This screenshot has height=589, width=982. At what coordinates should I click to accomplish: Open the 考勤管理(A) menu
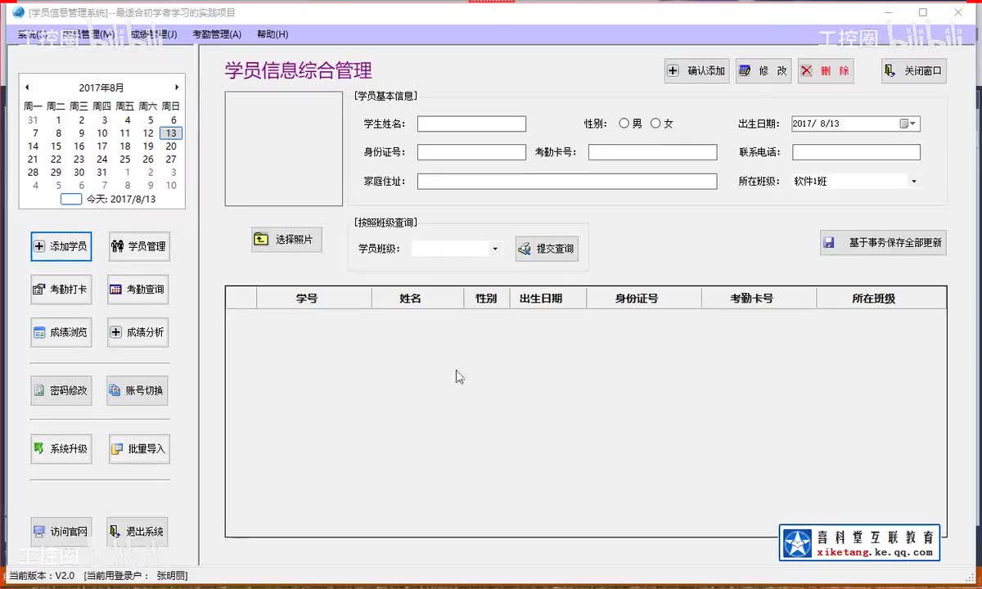tap(217, 34)
